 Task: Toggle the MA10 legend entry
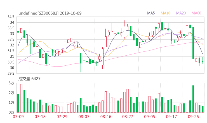point(165,13)
